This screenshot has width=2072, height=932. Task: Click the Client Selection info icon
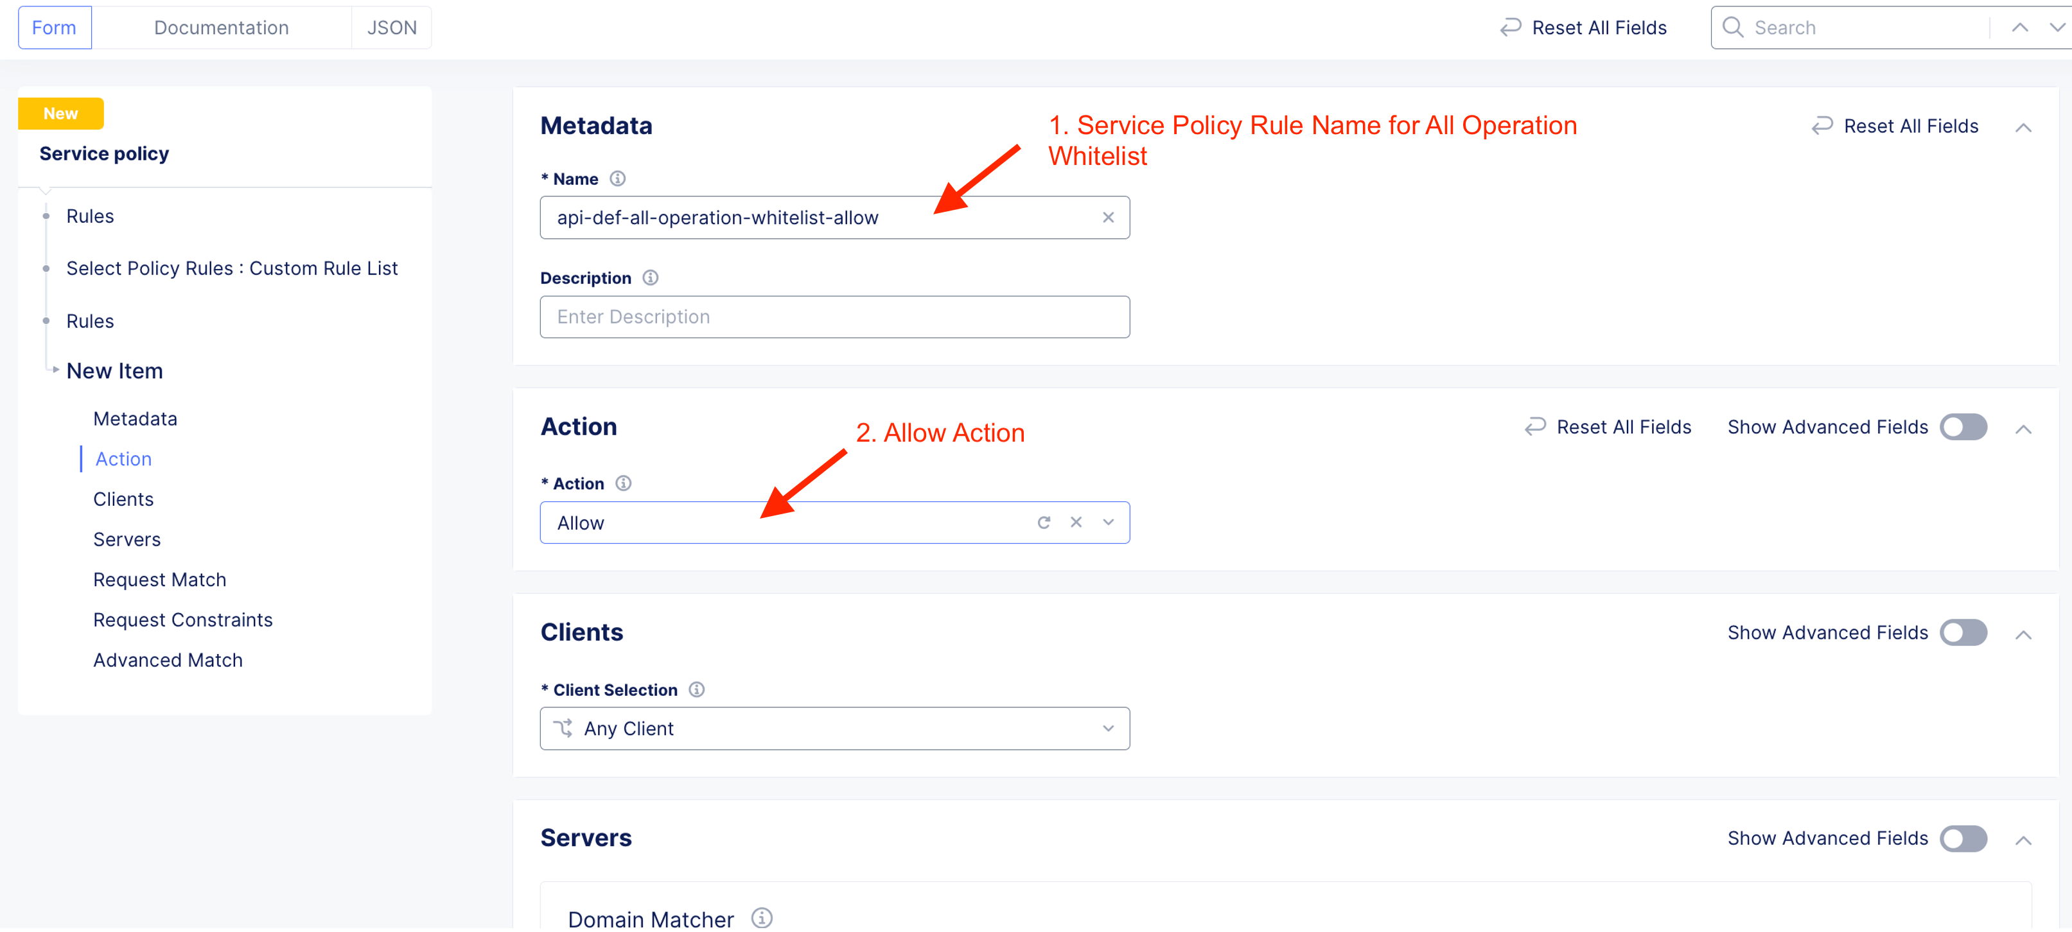(x=697, y=689)
